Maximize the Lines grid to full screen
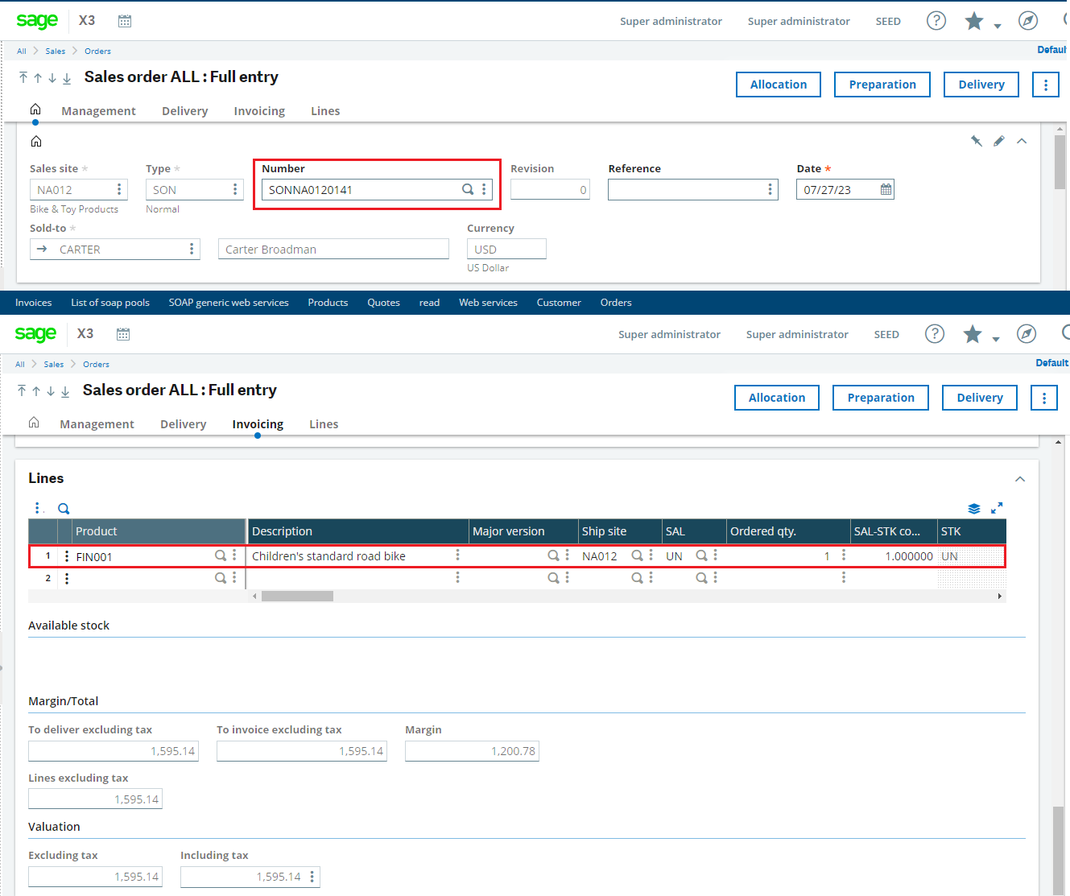The height and width of the screenshot is (896, 1070). click(997, 508)
